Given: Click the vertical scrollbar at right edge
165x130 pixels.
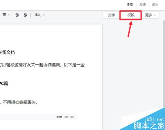Looking at the screenshot, I should (x=164, y=64).
